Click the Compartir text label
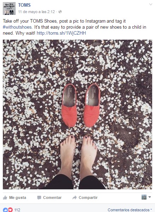The height and width of the screenshot is (212, 155). pos(88,198)
